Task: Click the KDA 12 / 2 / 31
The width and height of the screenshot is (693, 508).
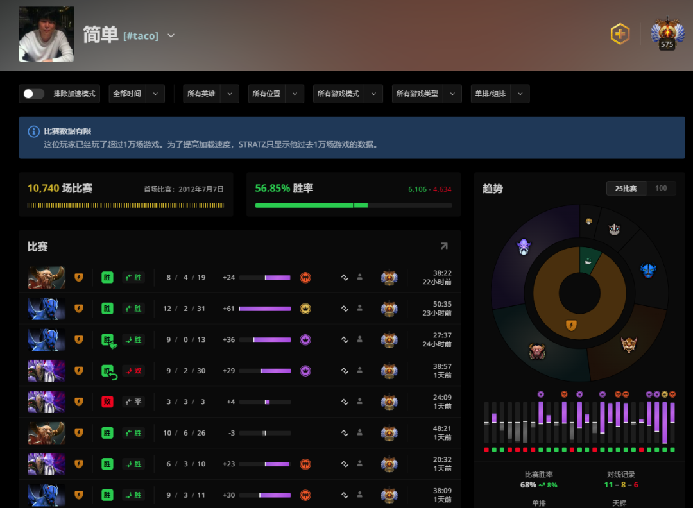Action: 184,309
